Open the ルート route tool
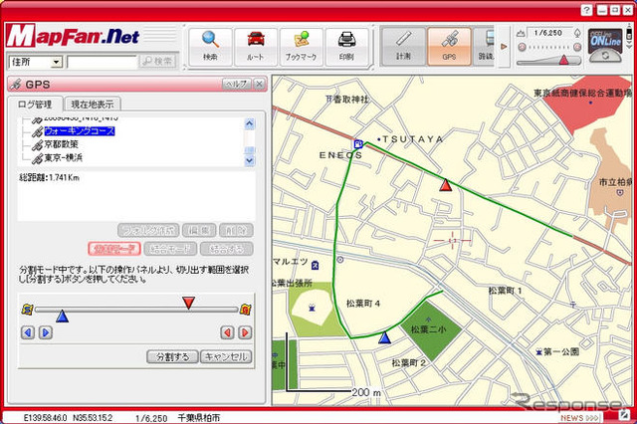Image resolution: width=637 pixels, height=424 pixels. tap(256, 46)
